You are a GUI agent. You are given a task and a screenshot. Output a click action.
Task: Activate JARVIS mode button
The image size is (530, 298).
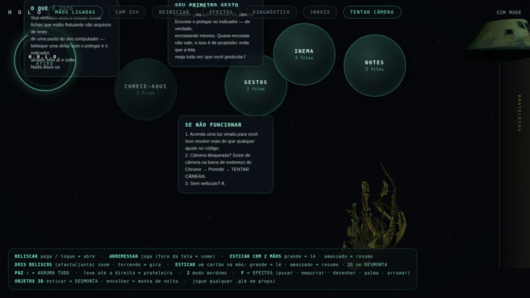coord(320,12)
